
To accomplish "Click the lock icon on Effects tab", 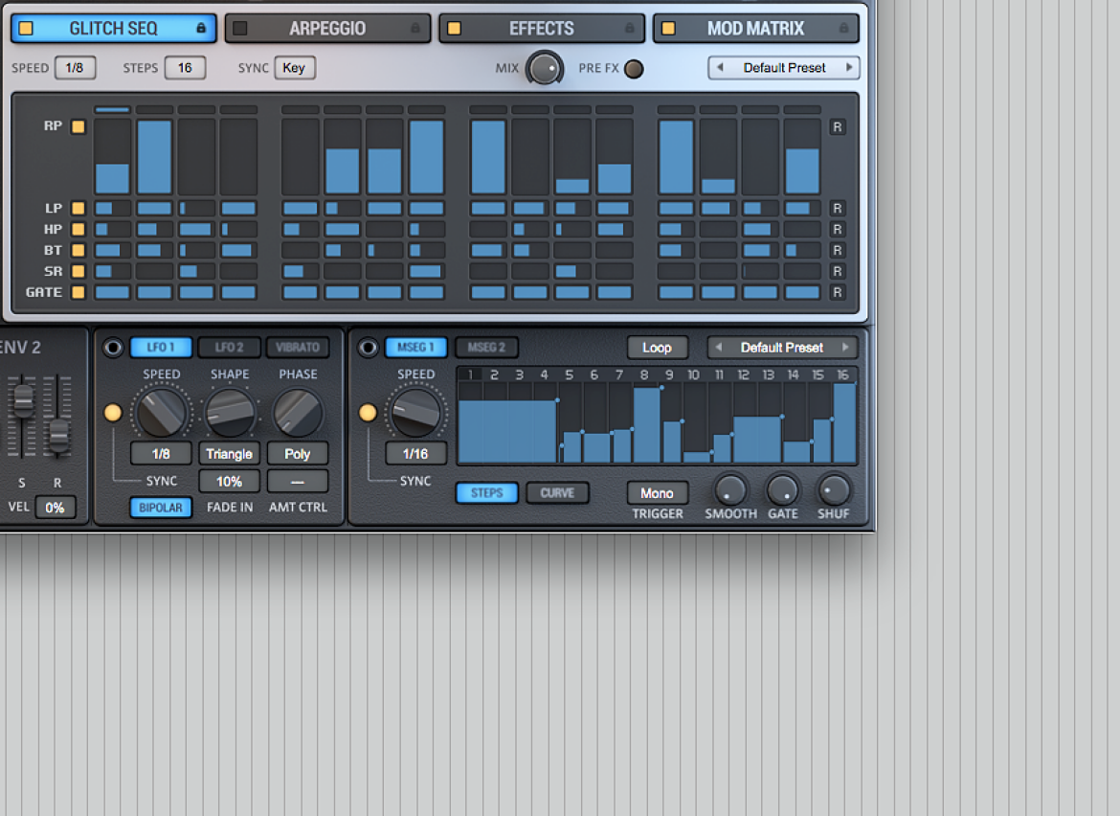I will coord(629,28).
